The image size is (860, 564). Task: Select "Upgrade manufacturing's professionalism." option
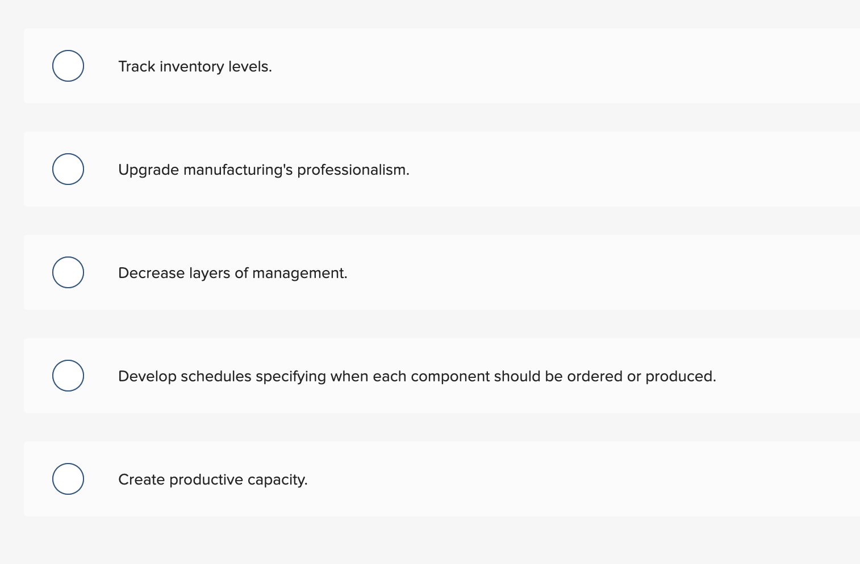[68, 169]
